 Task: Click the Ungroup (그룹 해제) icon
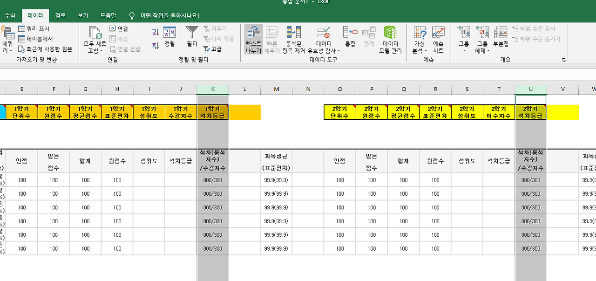tap(482, 32)
